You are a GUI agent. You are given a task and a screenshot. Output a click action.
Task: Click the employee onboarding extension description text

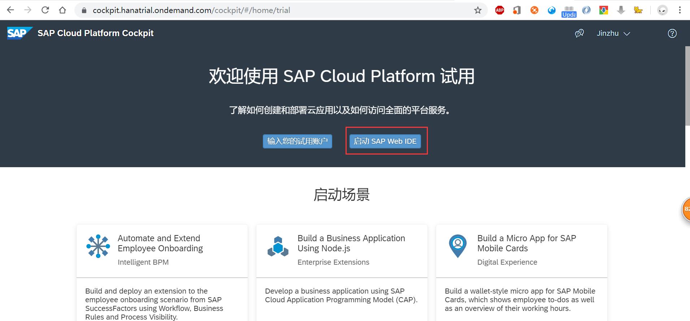click(154, 304)
